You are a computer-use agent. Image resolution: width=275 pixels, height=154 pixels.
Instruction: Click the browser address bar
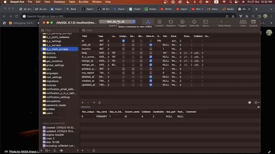click(123, 16)
